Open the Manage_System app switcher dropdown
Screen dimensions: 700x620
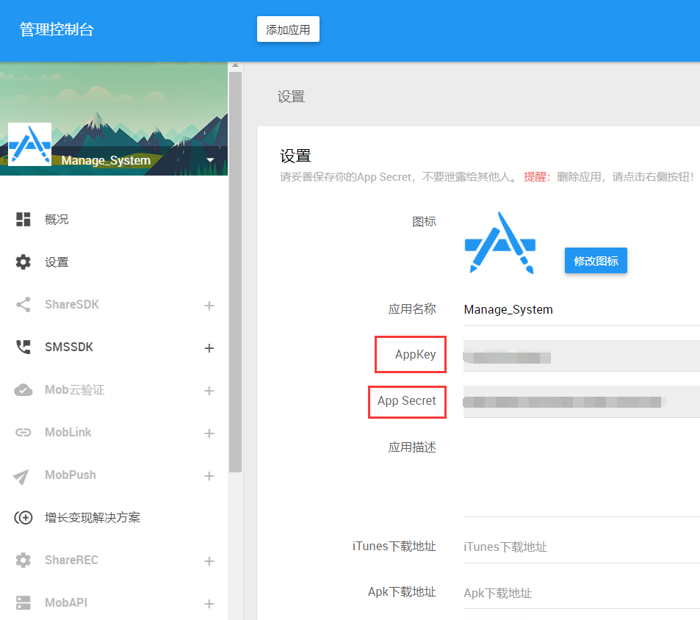click(211, 159)
